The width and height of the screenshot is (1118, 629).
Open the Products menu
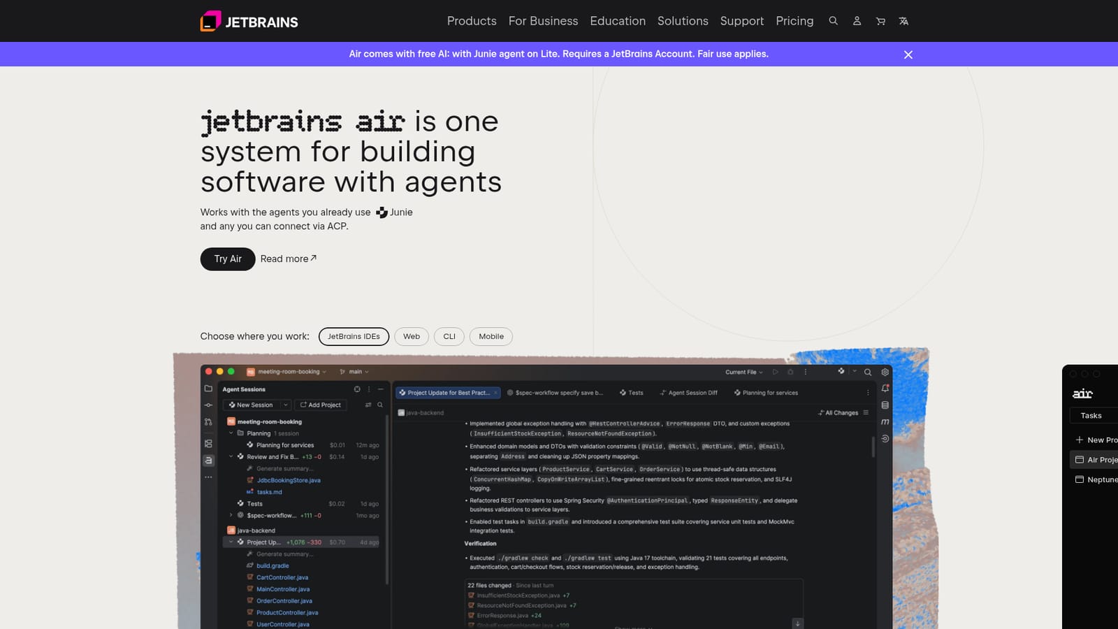tap(472, 21)
